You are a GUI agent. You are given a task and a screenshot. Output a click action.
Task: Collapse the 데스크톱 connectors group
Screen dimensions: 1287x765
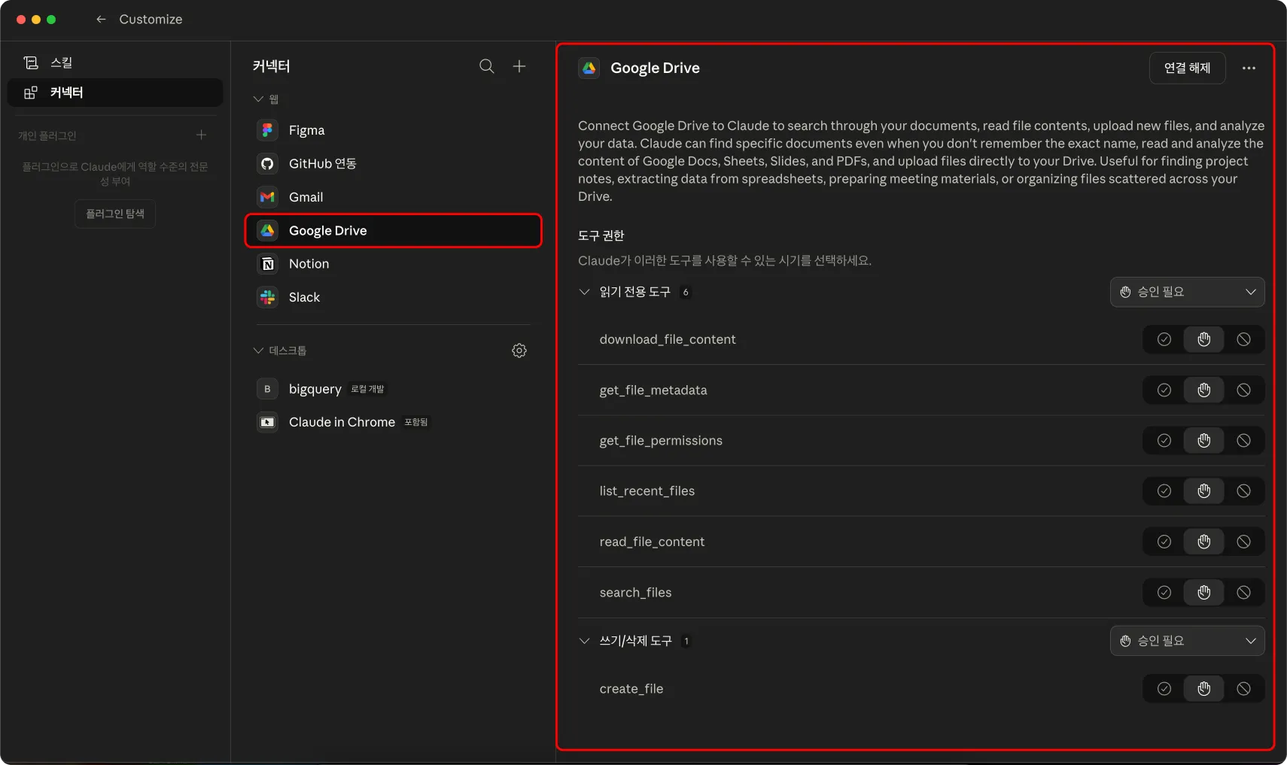tap(258, 351)
